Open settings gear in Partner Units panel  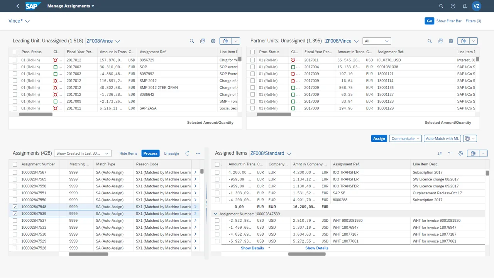pos(451,41)
